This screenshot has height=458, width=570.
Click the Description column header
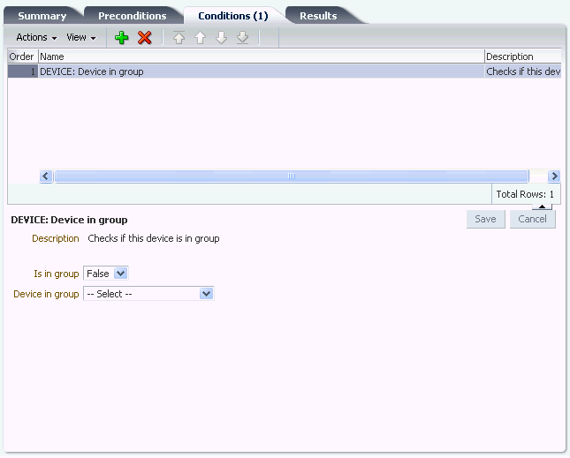click(523, 56)
